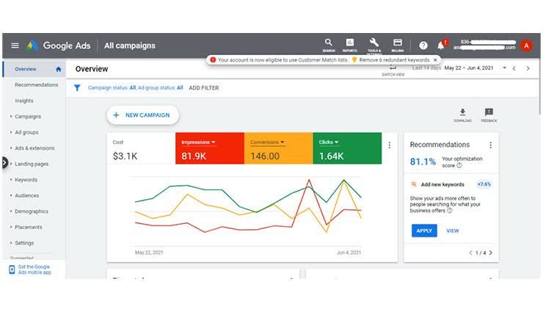This screenshot has height=312, width=543.
Task: Select the green Clicks tile
Action: (347, 148)
